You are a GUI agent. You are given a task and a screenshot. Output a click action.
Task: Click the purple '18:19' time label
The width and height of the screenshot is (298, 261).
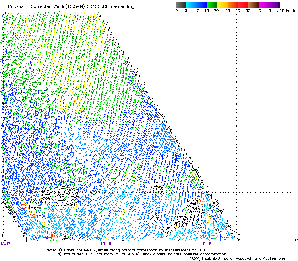click(x=206, y=244)
